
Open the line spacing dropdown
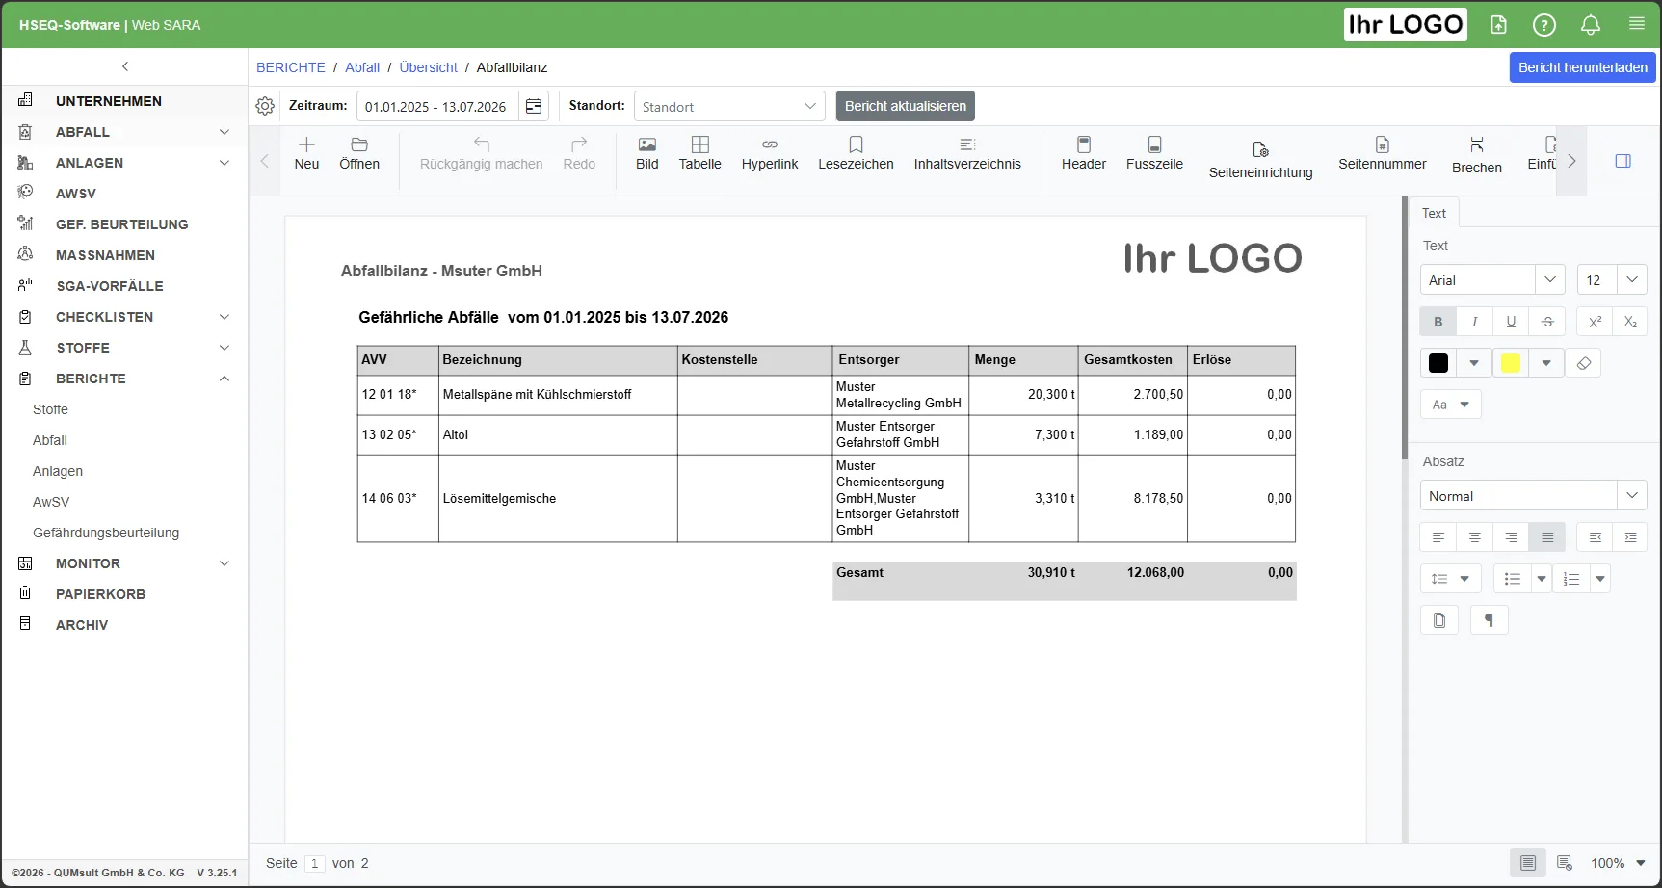pos(1451,579)
